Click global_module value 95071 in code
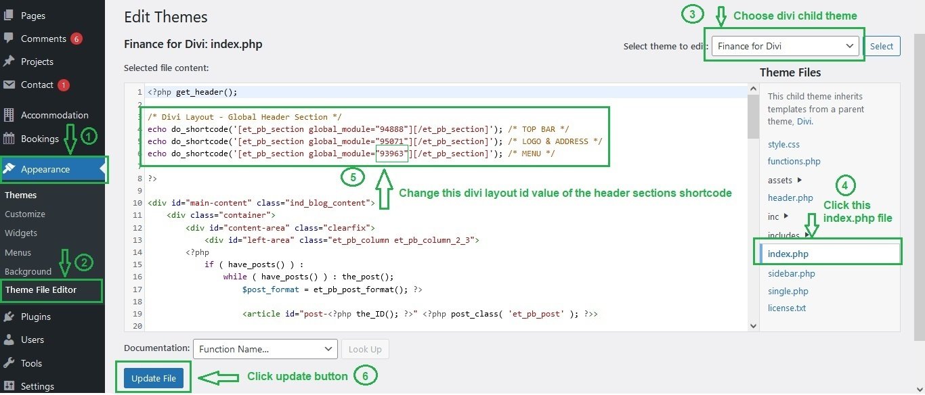 pyautogui.click(x=392, y=141)
